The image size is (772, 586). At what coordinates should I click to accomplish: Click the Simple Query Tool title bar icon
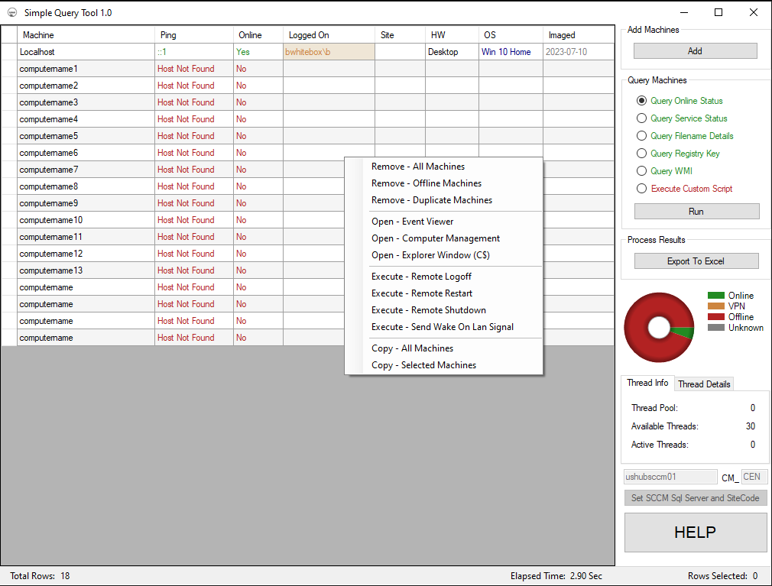pos(11,12)
